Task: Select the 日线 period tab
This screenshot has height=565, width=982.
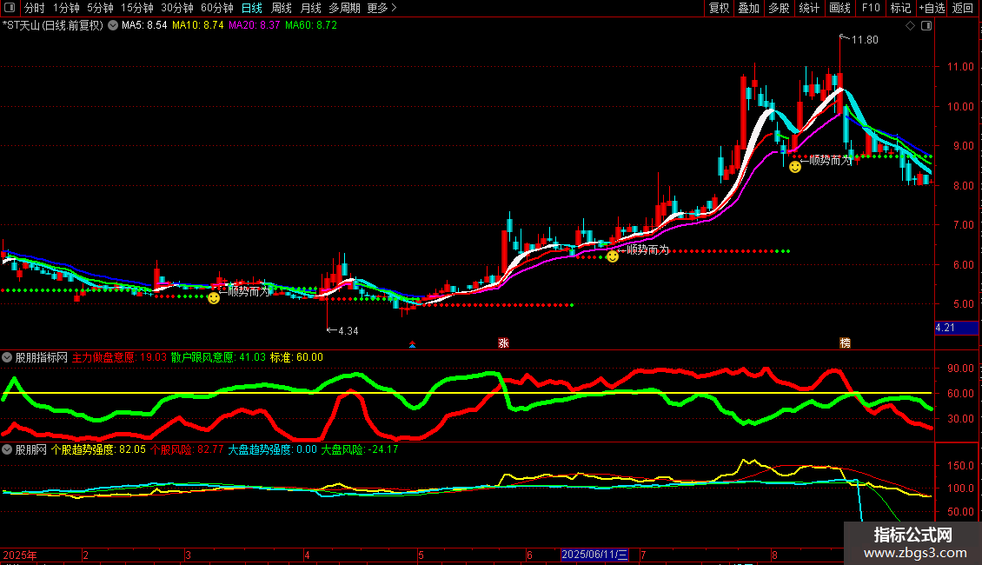Action: [252, 8]
